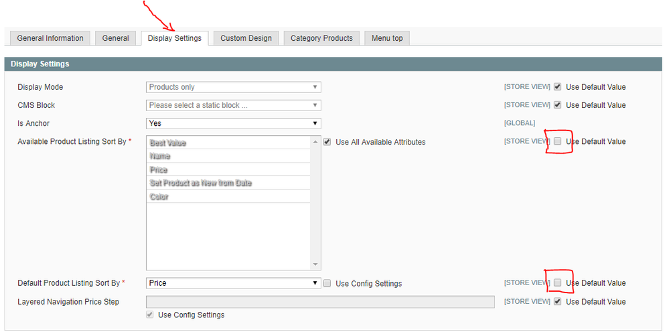
Task: Toggle Use Default Value for CMS Block
Action: pos(557,105)
